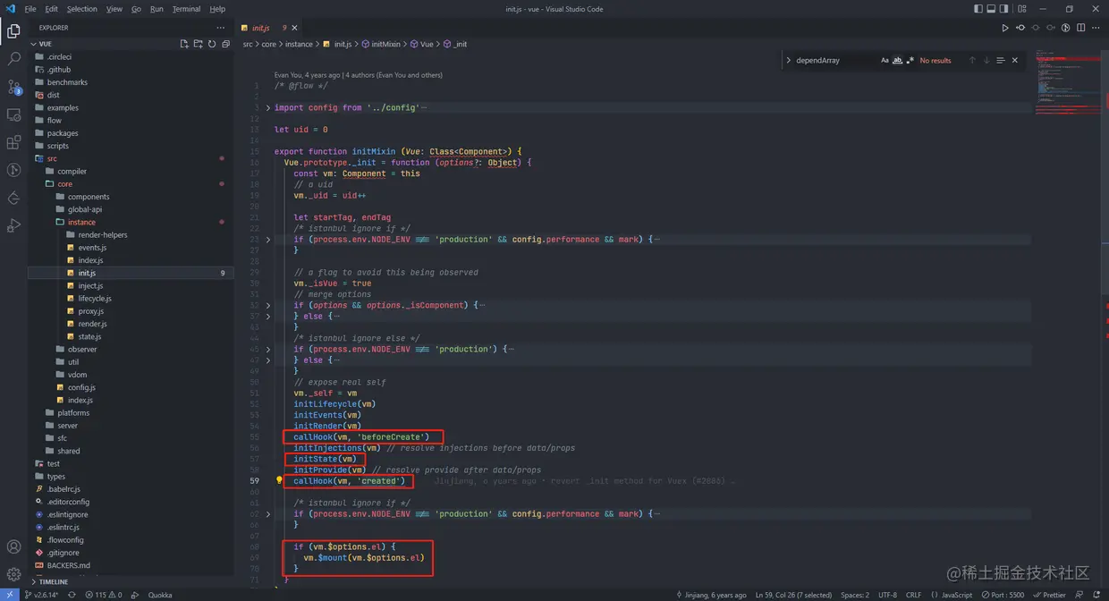Screen dimensions: 1109x601
Task: Click errors and warnings count in status bar
Action: 104,595
